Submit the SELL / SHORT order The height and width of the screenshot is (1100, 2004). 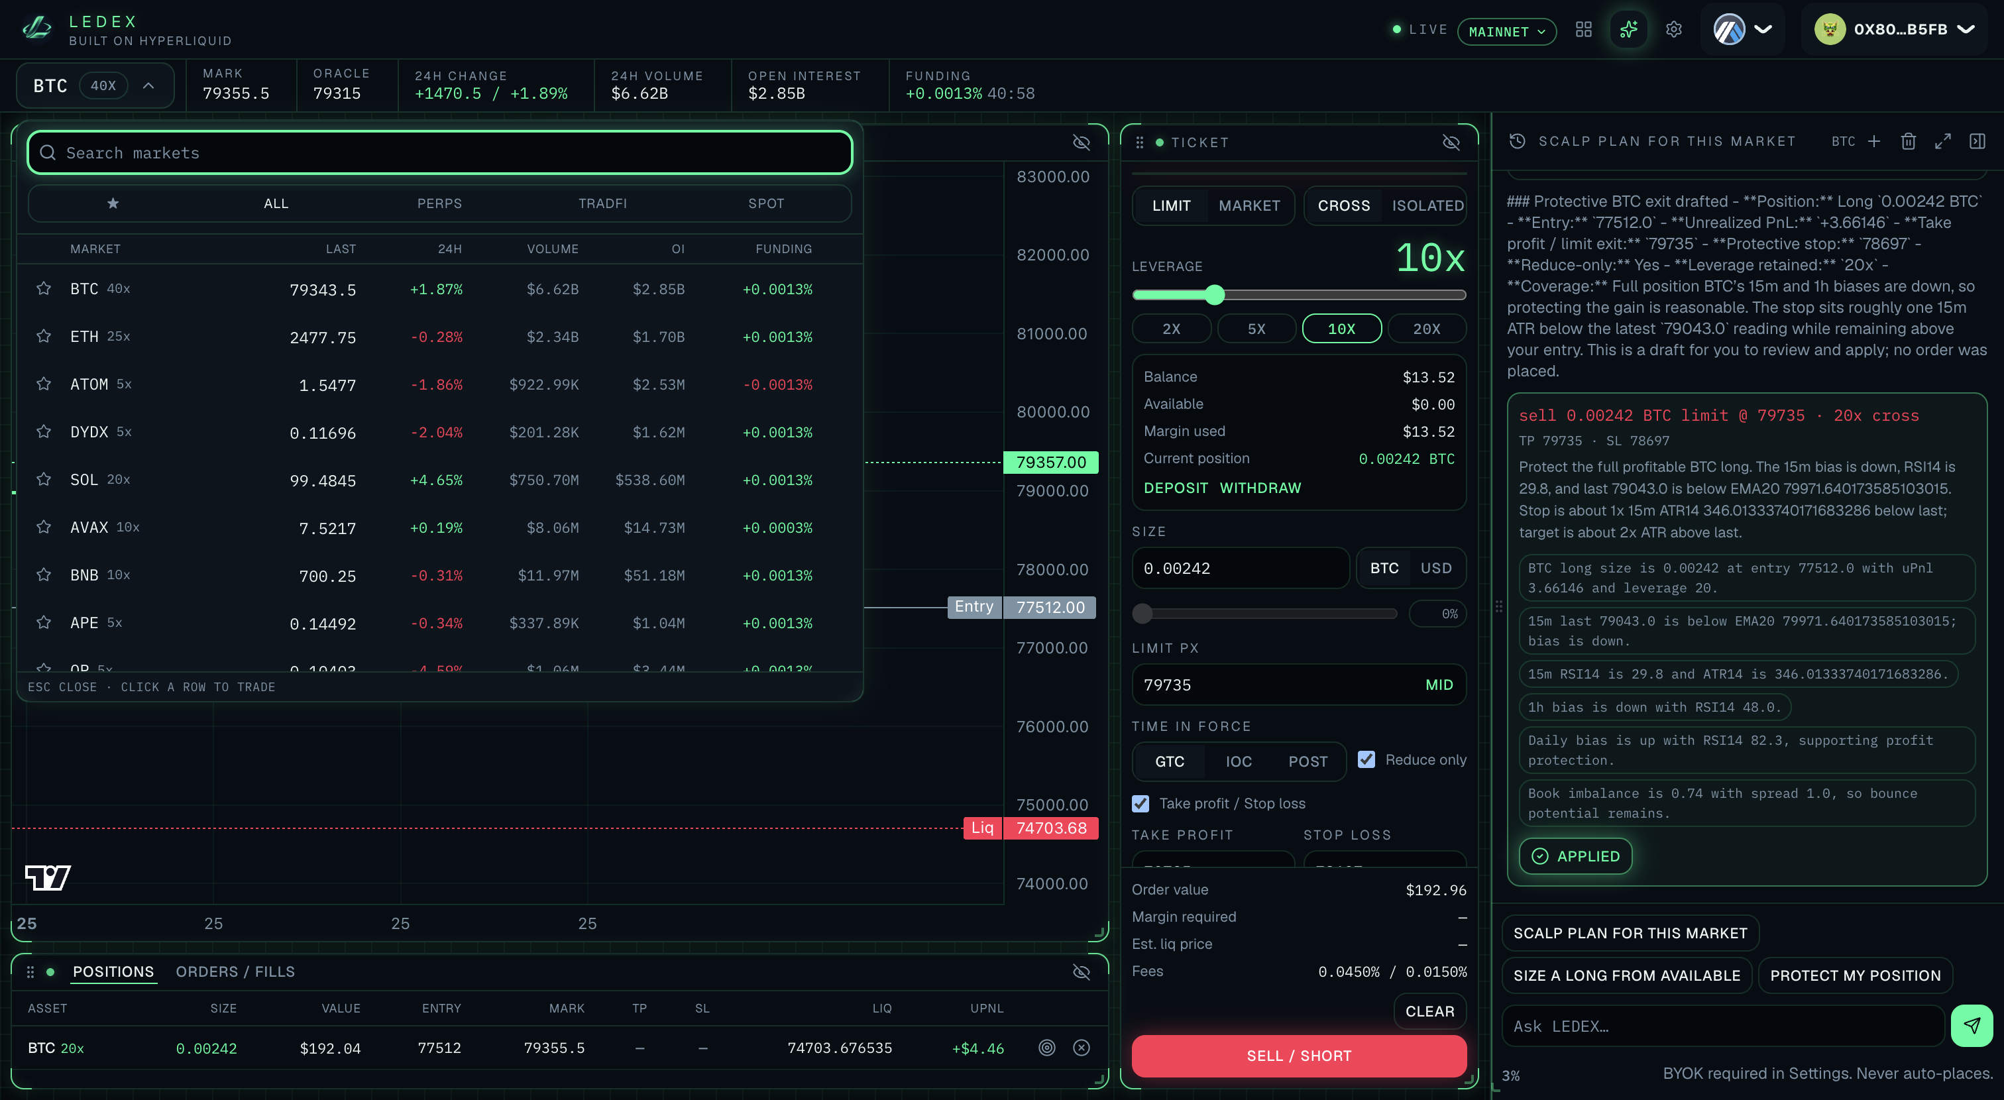click(x=1298, y=1056)
